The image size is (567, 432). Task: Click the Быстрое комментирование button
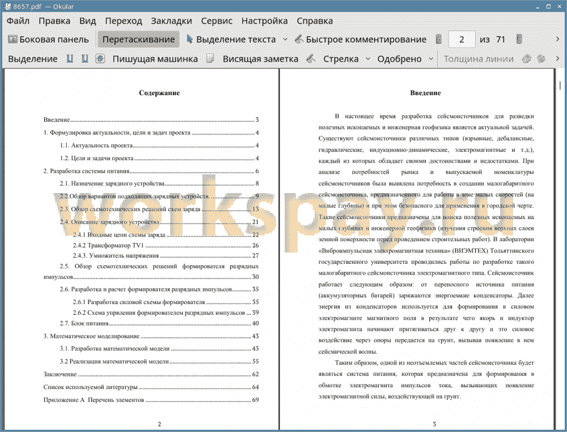[360, 40]
